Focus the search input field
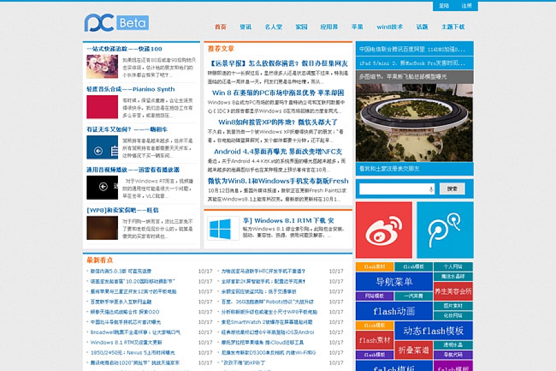This screenshot has height=371, width=556. (x=397, y=189)
